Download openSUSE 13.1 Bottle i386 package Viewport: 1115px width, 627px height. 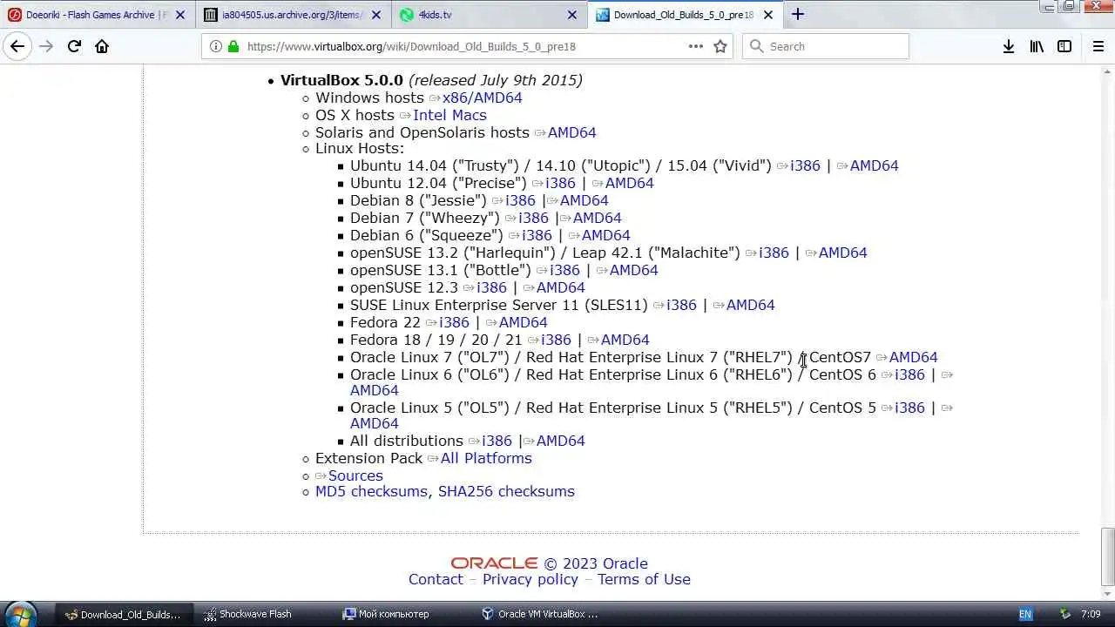[564, 270]
